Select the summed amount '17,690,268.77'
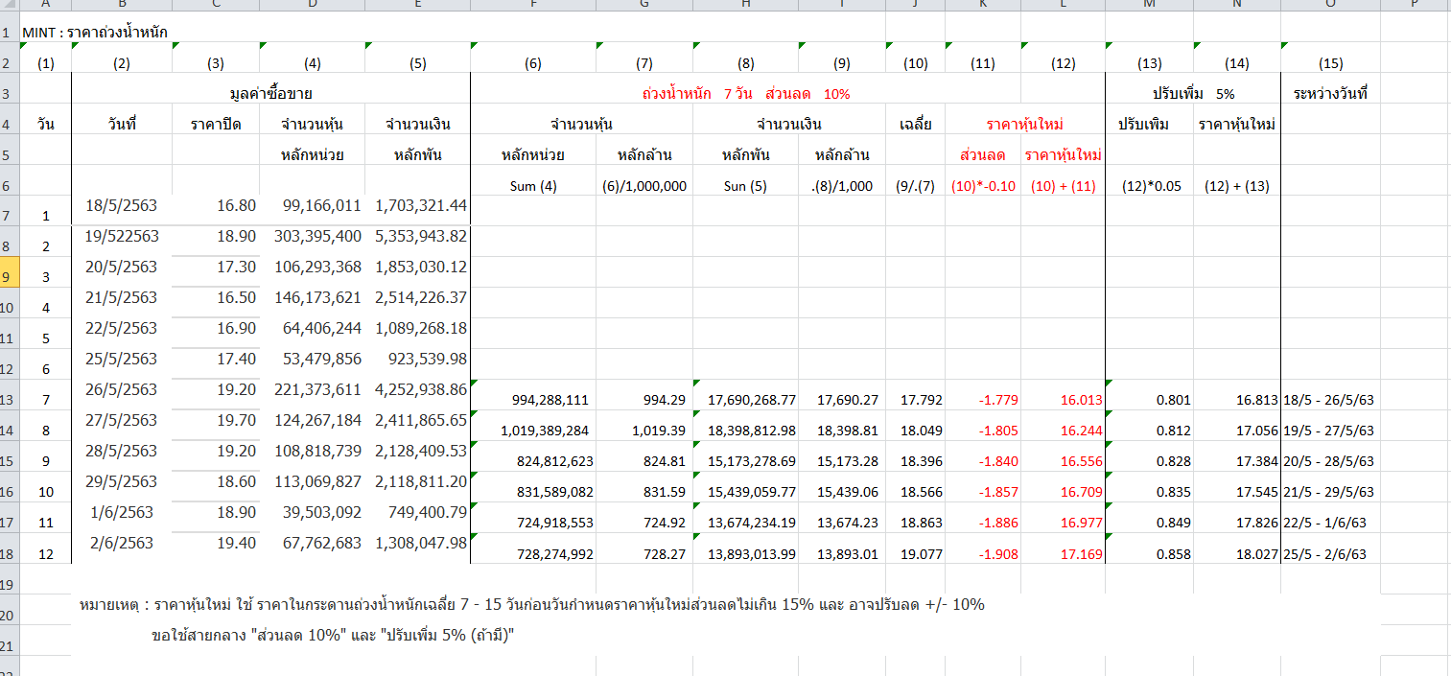The height and width of the screenshot is (676, 1451). 752,401
